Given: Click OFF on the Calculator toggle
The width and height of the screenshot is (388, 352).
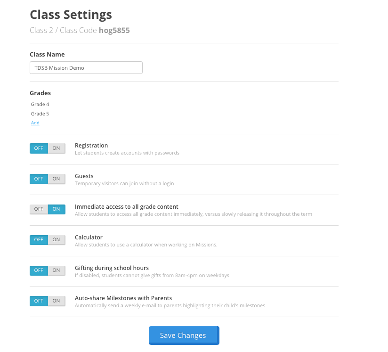Looking at the screenshot, I should click(x=39, y=239).
